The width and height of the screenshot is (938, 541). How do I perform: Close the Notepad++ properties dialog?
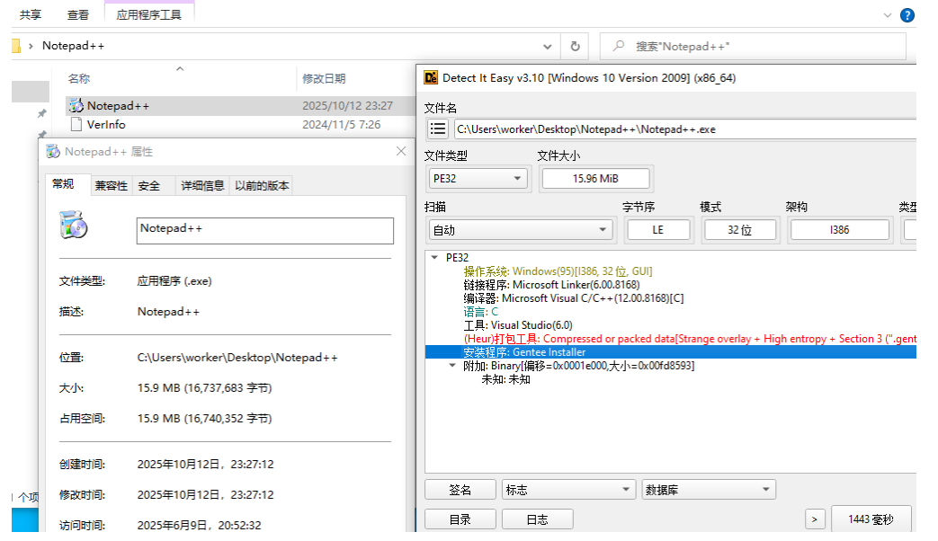tap(401, 152)
